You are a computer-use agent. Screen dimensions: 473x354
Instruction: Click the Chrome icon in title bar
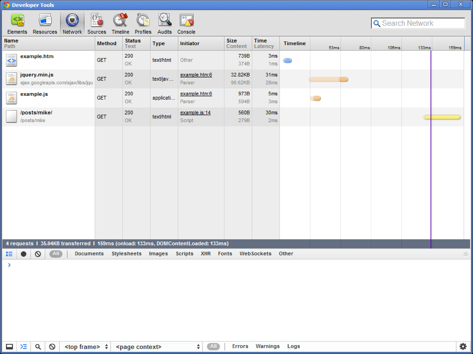pos(6,5)
